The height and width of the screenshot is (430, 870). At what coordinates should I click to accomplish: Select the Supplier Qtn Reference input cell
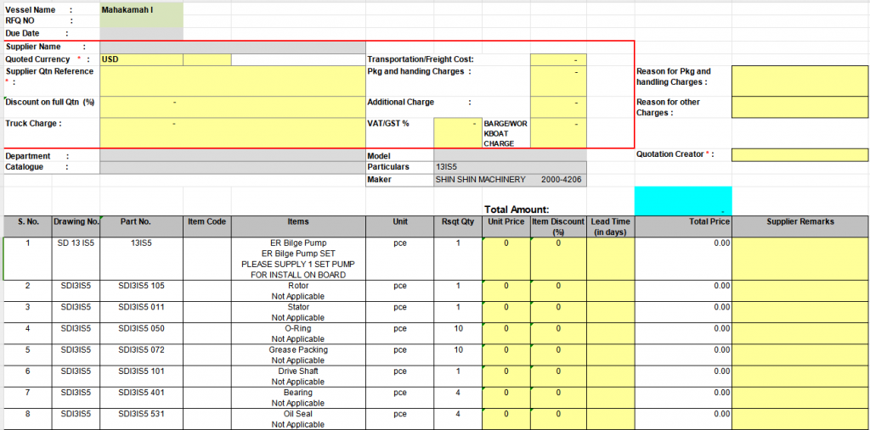(x=231, y=81)
